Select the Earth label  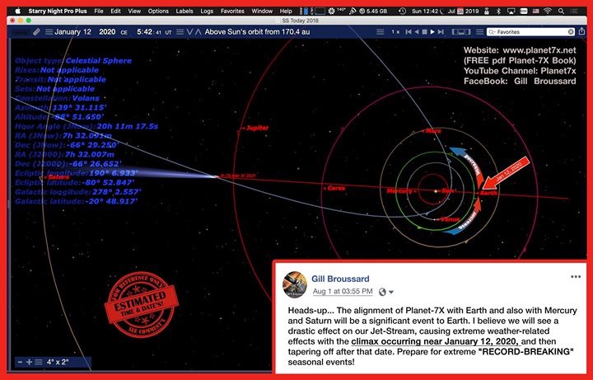click(488, 193)
